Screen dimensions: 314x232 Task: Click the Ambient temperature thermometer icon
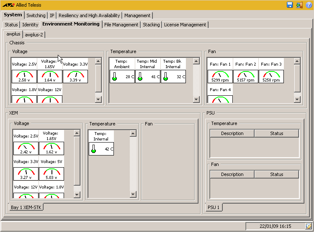(x=114, y=76)
